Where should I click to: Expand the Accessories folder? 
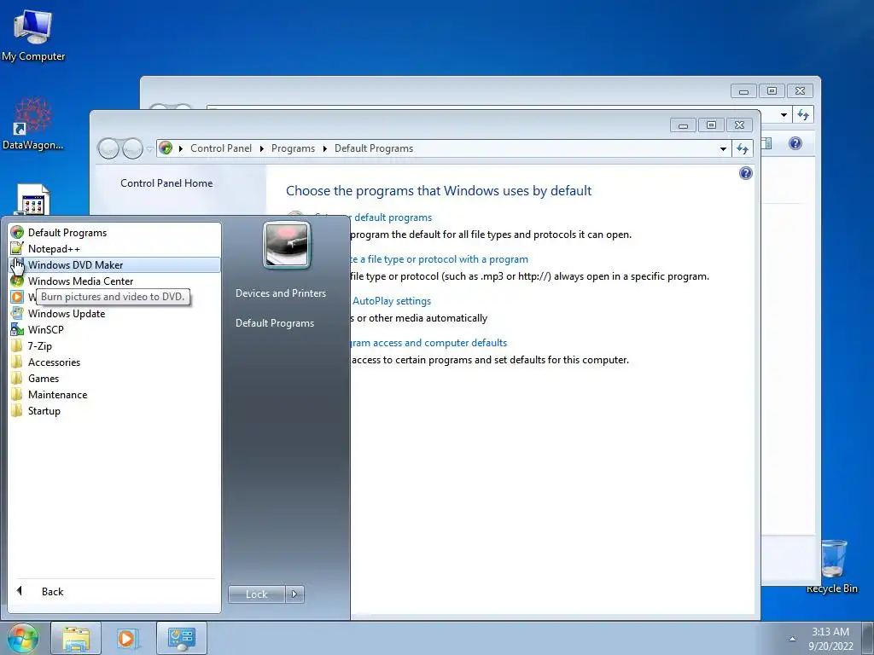coord(114,362)
